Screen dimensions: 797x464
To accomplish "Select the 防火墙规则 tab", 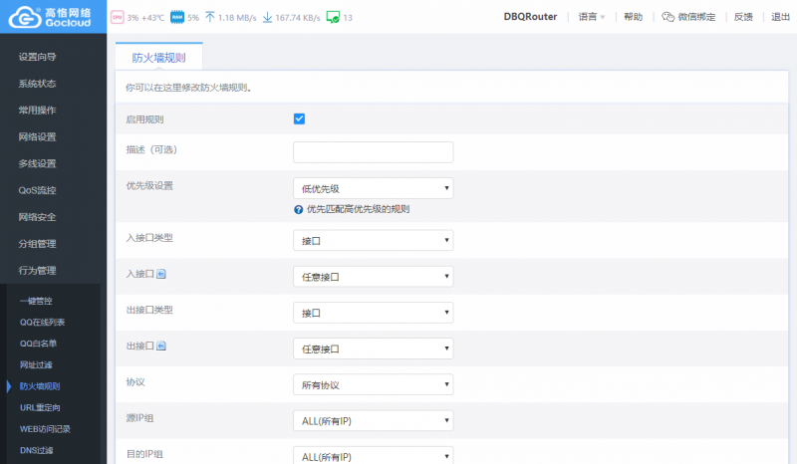I will [159, 58].
